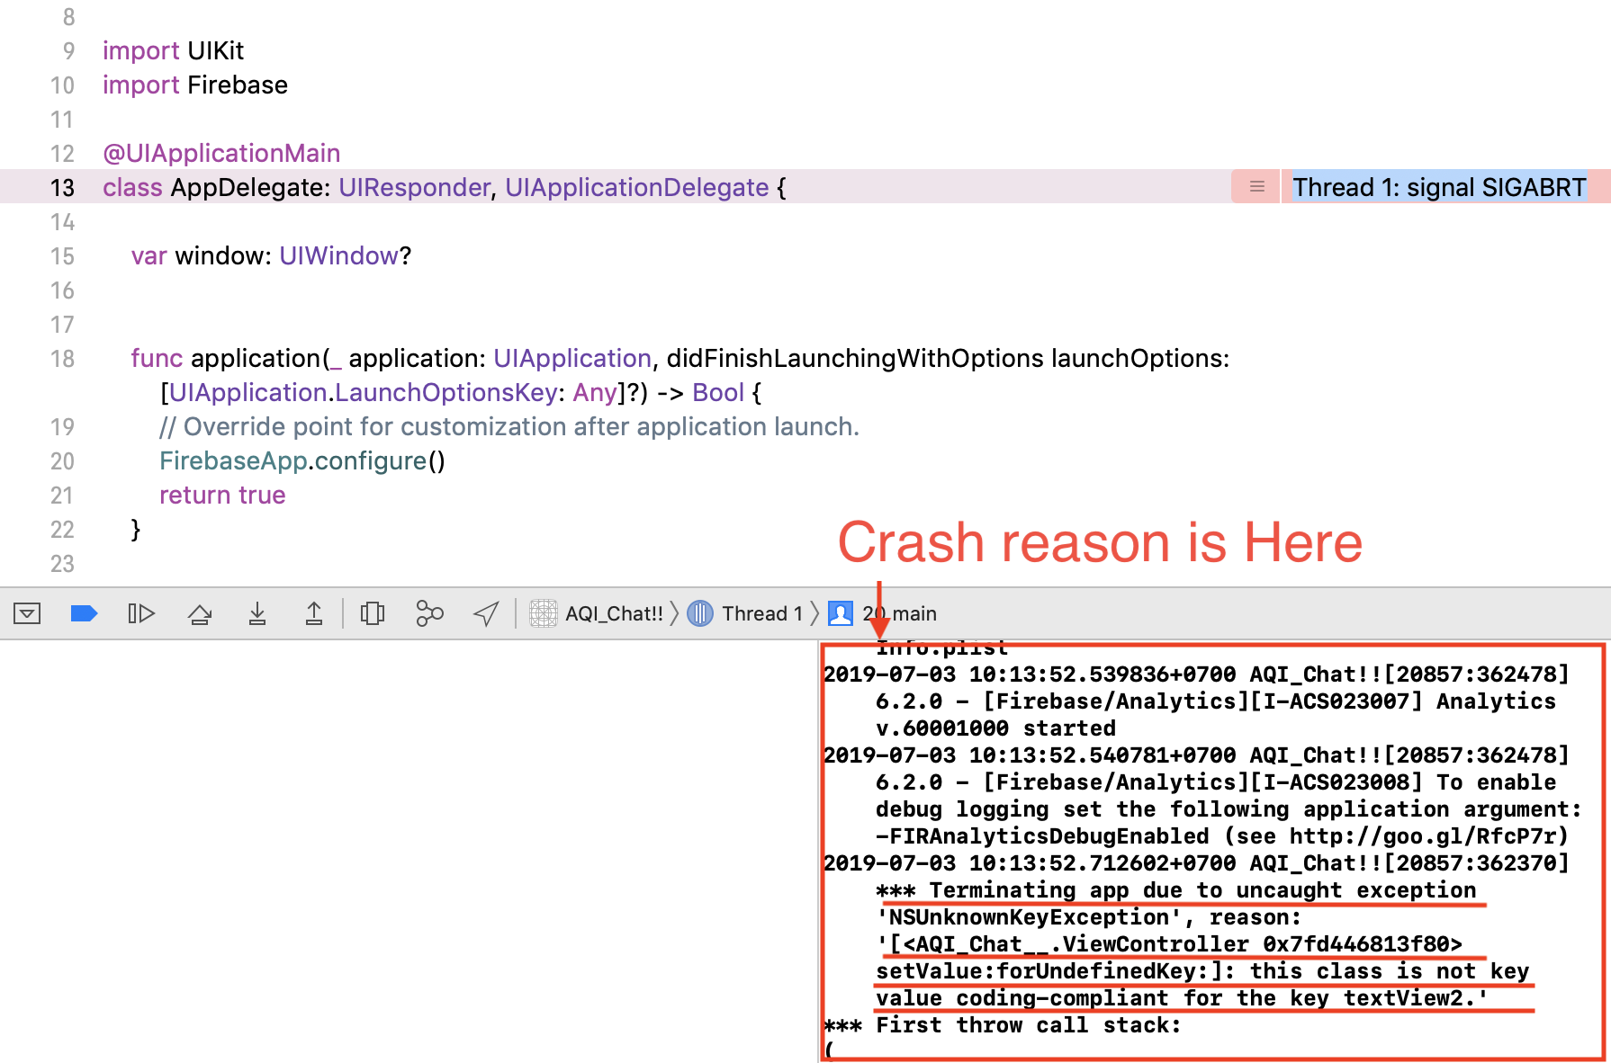Click line number 10 in the gutter
Screen dimensions: 1611x1063
pyautogui.click(x=62, y=85)
